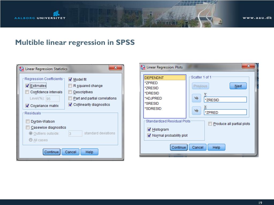Viewport: 274px width, 205px height.
Task: Toggle the Covariance matrix checkbox
Action: coord(27,106)
